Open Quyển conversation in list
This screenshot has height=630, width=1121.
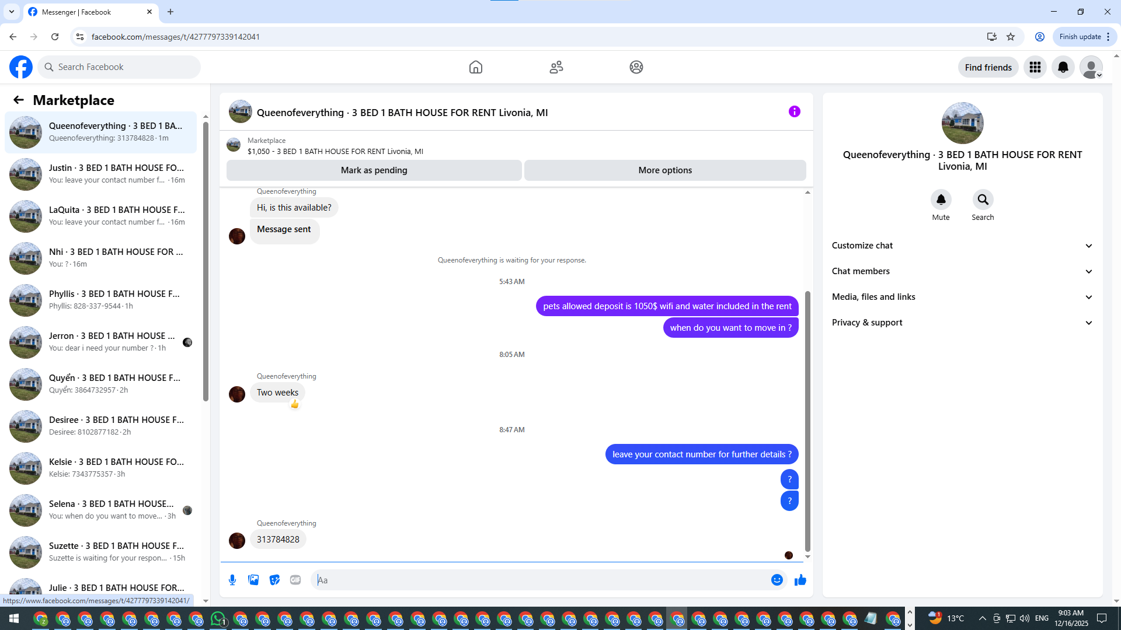pyautogui.click(x=100, y=384)
